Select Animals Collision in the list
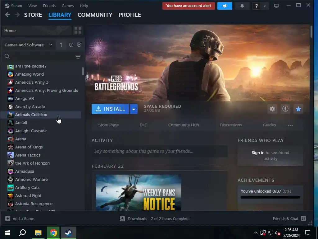 coord(41,115)
